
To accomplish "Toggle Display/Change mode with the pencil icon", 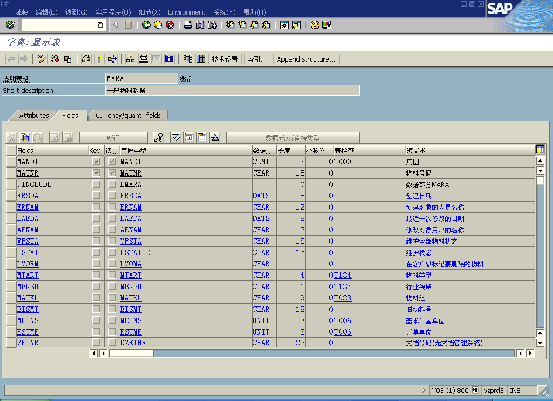I will [x=42, y=58].
